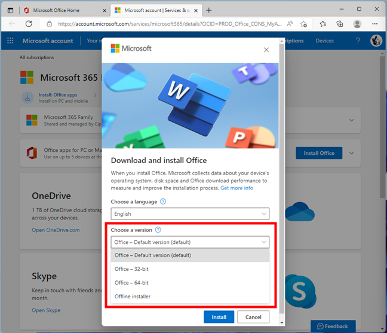Go back using the browser arrow
387x333 pixels.
12,24
